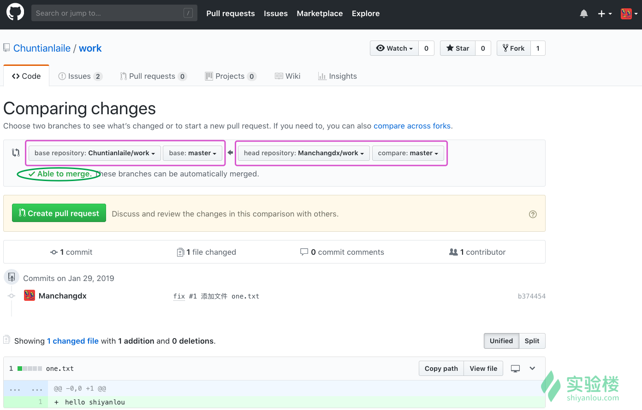This screenshot has height=410, width=642.
Task: Switch to the Projects tab
Action: tap(231, 76)
